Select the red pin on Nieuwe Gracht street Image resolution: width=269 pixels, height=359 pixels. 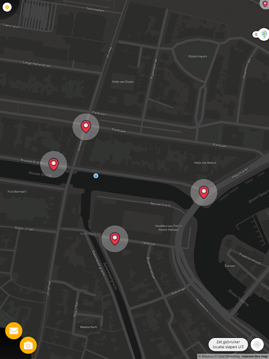(53, 164)
